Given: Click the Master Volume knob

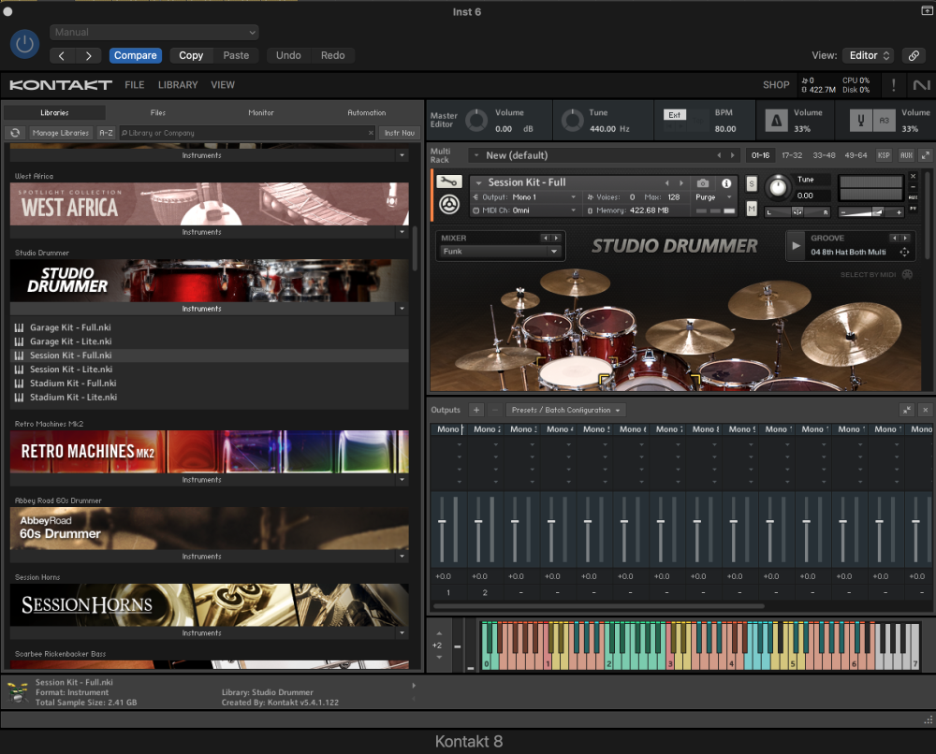Looking at the screenshot, I should pos(475,121).
